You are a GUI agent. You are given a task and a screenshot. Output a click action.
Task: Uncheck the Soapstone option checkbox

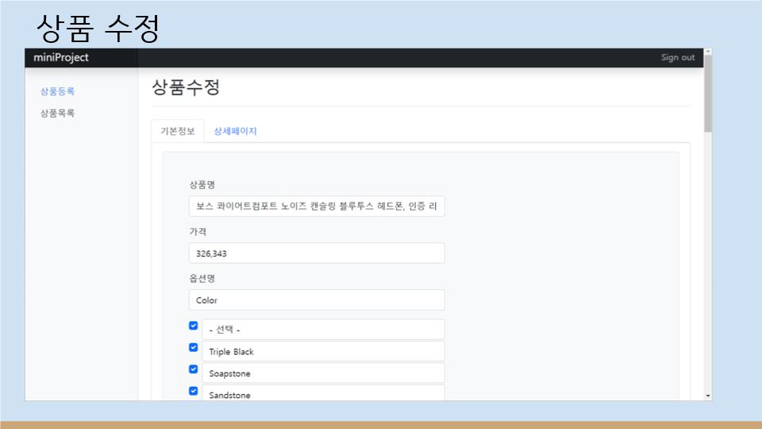point(194,369)
